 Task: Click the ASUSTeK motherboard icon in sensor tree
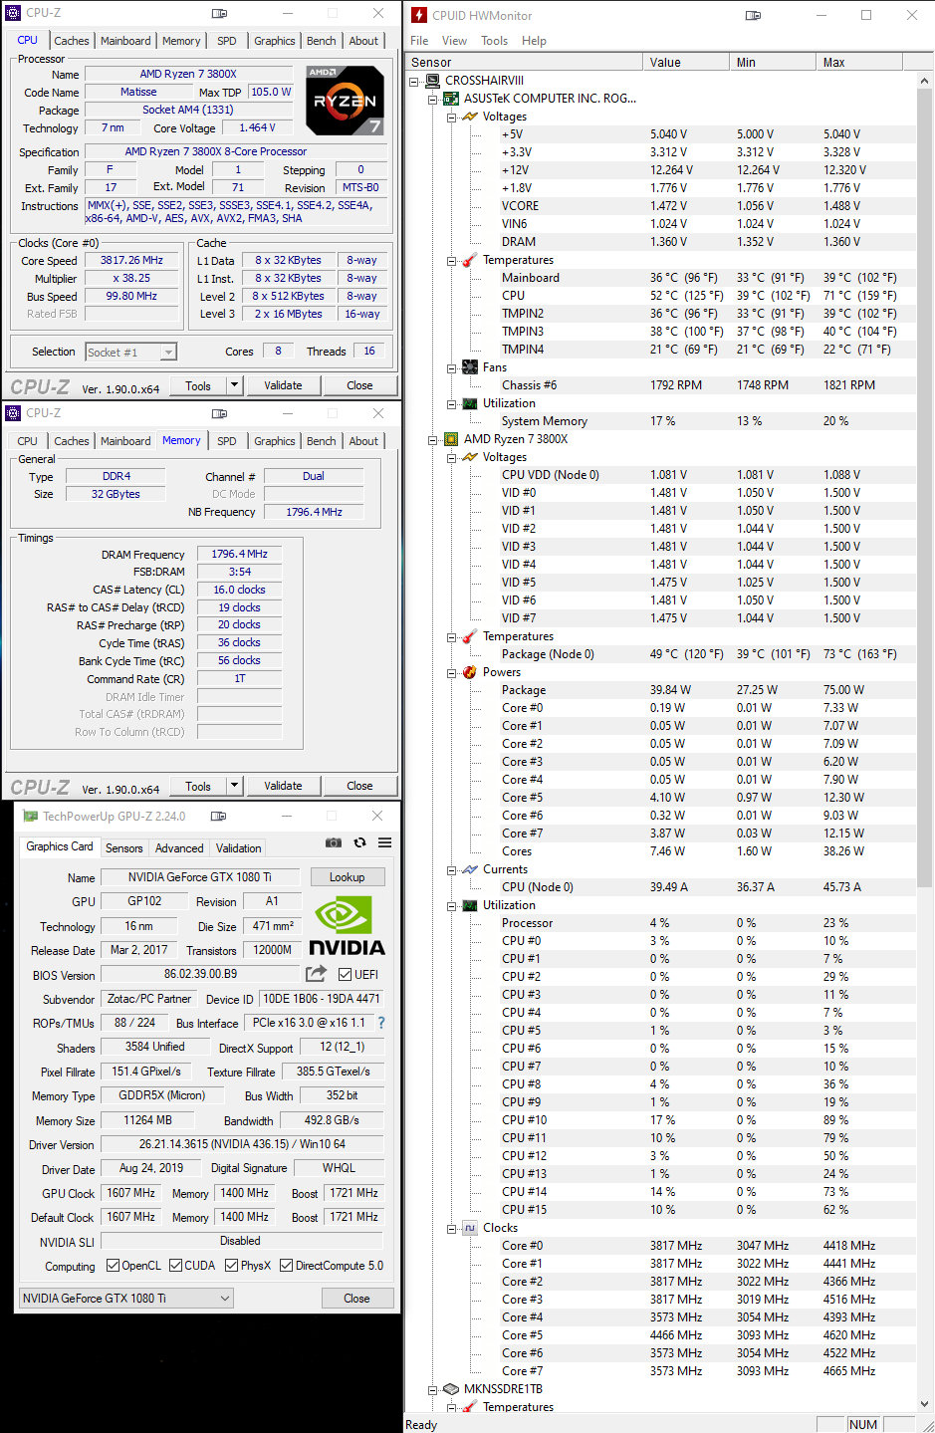tap(451, 99)
